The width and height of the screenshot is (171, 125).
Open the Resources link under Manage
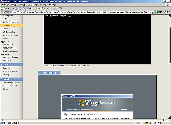pos(7,60)
